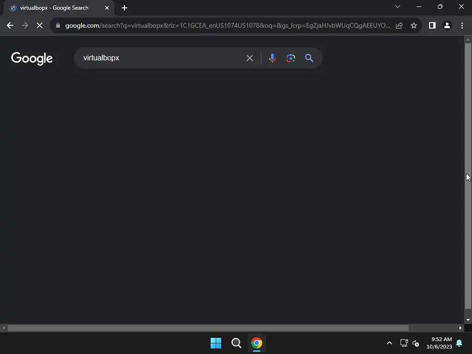Click the horizontal scrollbar thumb
This screenshot has height=354, width=472.
(208, 328)
